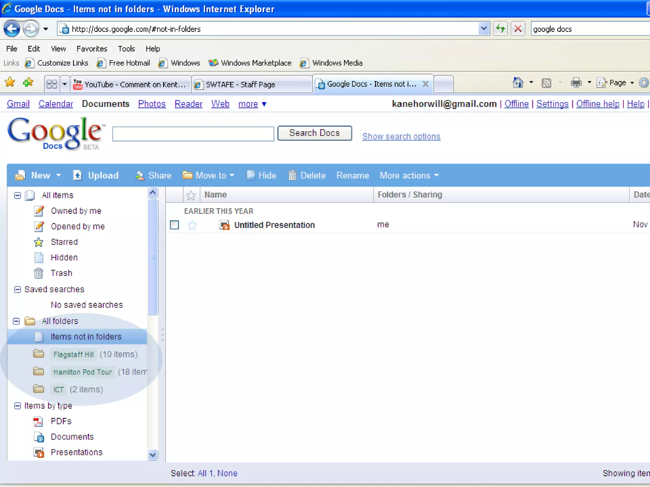Screen dimensions: 650x487
Task: Open the Settings link
Action: click(552, 104)
